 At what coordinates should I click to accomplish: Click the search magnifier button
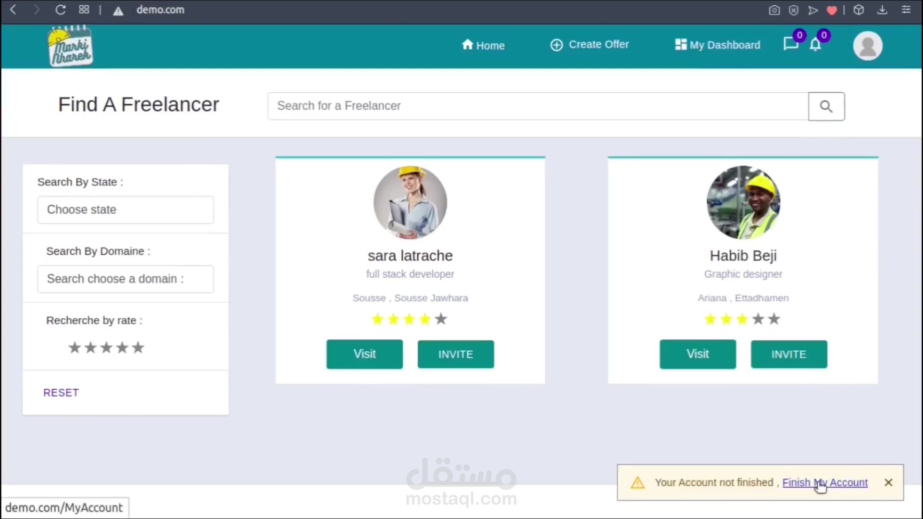(826, 106)
